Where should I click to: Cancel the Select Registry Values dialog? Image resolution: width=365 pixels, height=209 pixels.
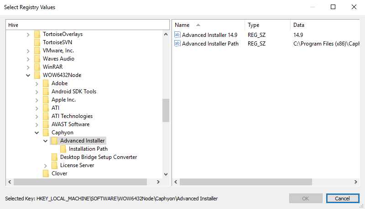(x=343, y=199)
